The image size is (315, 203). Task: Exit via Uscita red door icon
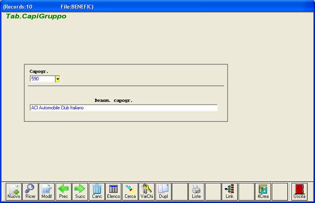[x=299, y=192]
